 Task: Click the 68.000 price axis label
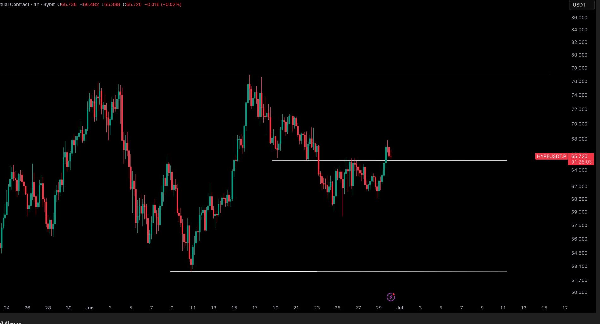point(579,139)
